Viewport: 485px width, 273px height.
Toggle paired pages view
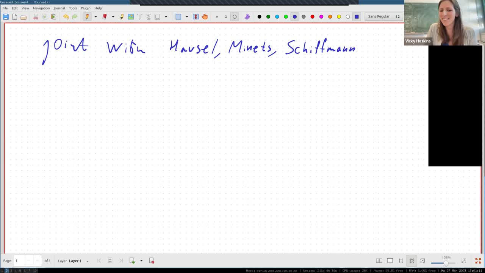pos(379,261)
